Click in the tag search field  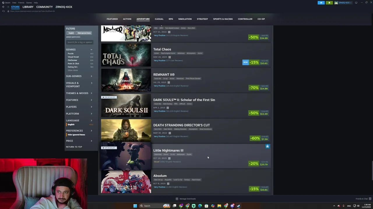click(x=80, y=42)
